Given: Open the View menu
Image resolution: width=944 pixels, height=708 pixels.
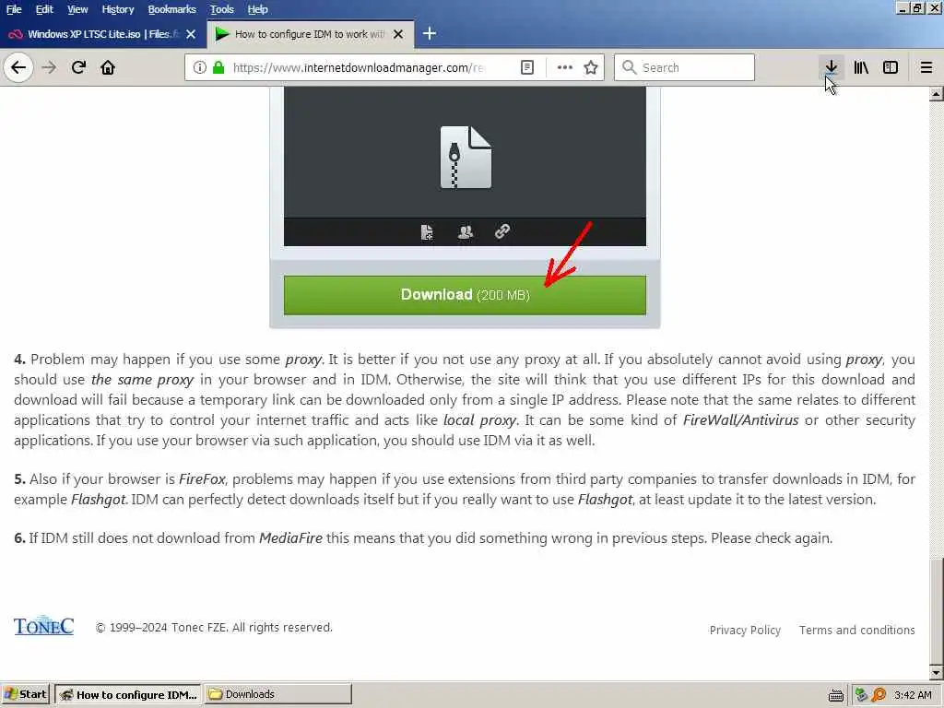Looking at the screenshot, I should point(77,9).
